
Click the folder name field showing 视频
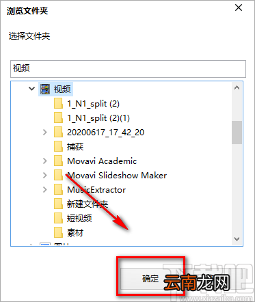click(128, 69)
